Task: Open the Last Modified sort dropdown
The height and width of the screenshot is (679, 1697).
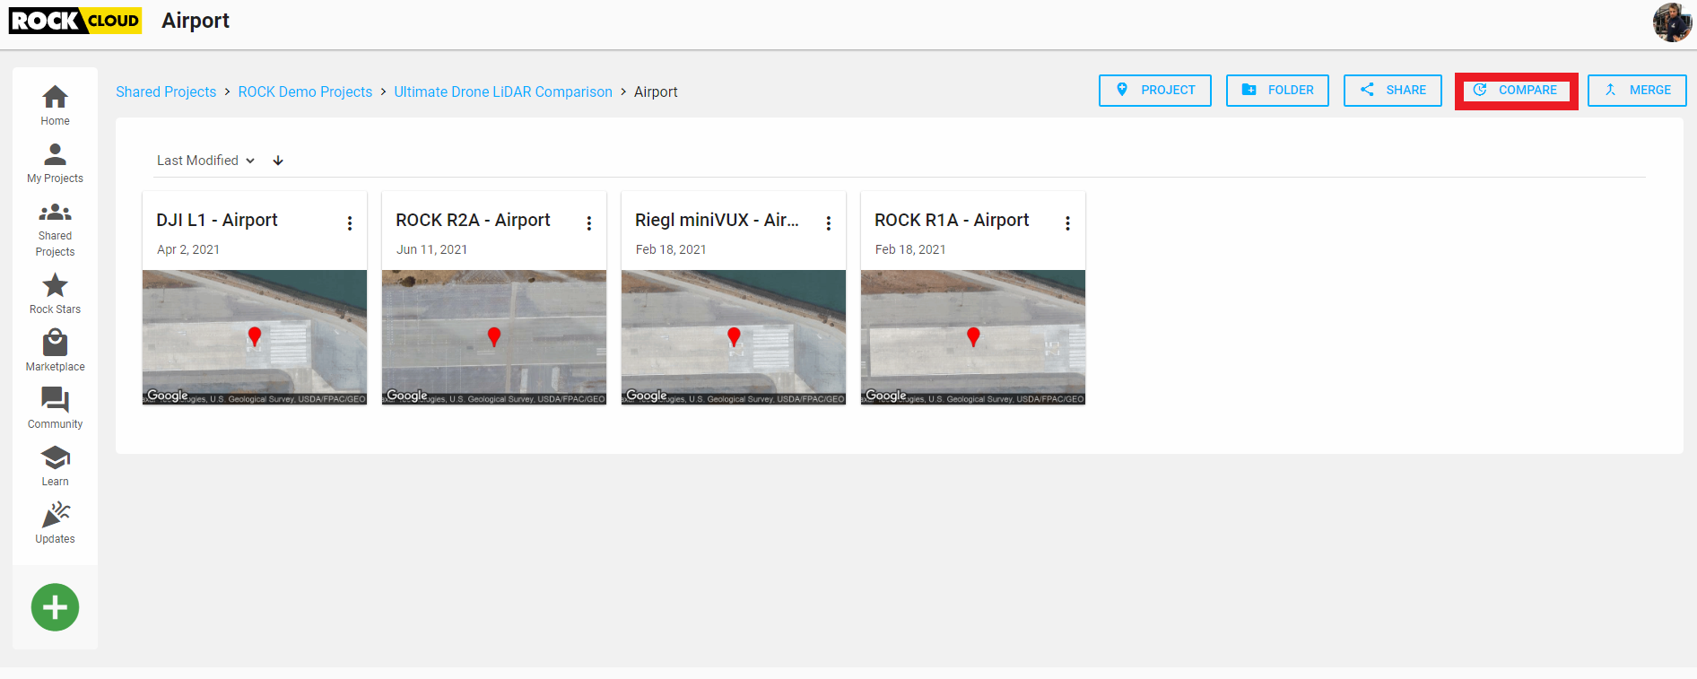Action: tap(205, 161)
